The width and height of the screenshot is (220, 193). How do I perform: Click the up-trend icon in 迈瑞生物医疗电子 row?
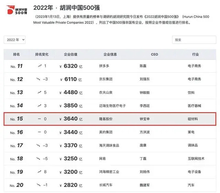tap(40, 106)
